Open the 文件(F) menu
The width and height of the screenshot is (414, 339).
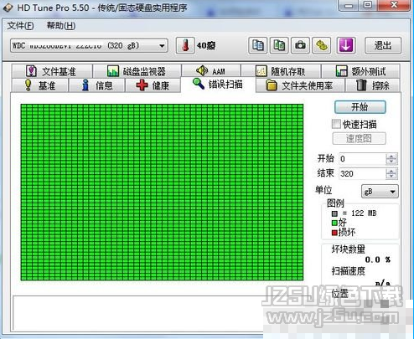pyautogui.click(x=20, y=26)
